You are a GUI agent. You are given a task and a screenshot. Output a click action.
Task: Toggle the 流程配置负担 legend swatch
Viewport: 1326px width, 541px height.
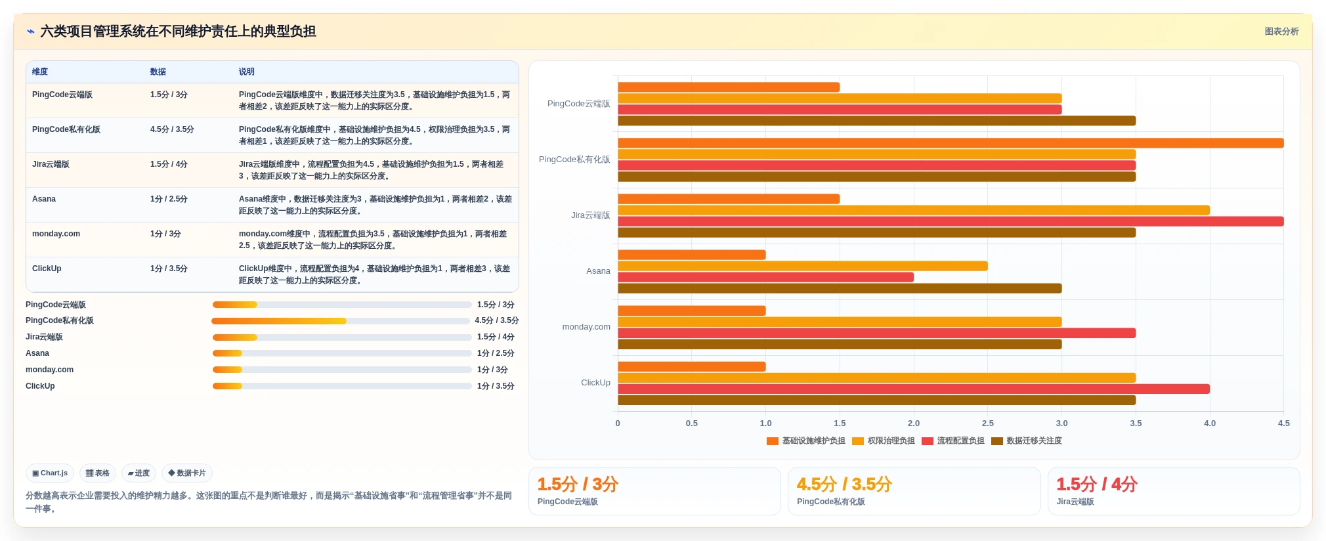(x=927, y=441)
